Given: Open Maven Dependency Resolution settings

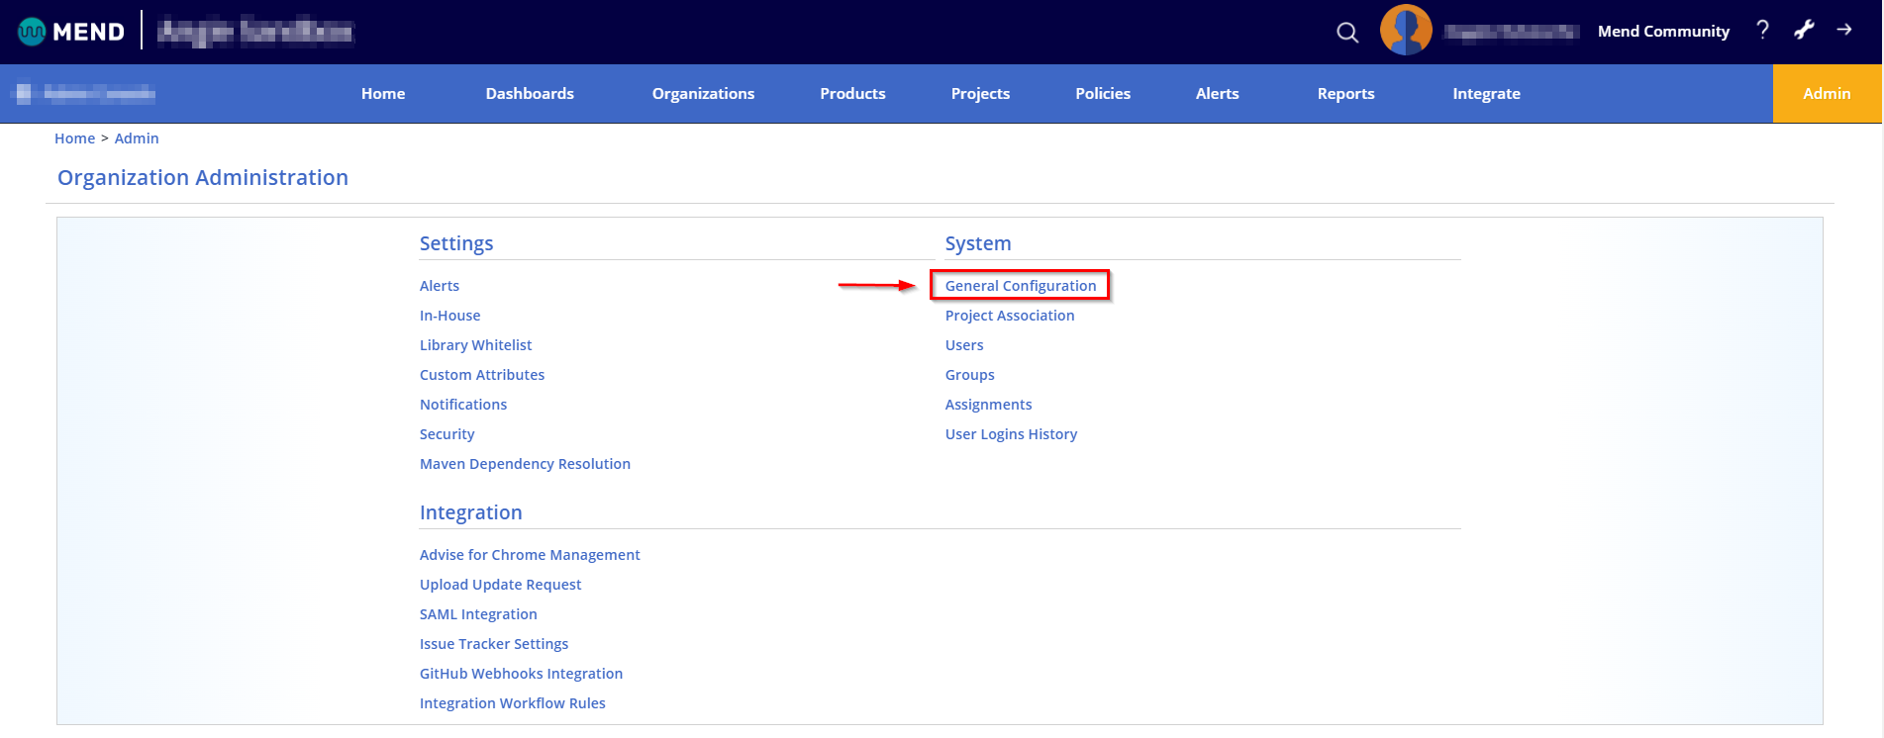Looking at the screenshot, I should tap(525, 464).
